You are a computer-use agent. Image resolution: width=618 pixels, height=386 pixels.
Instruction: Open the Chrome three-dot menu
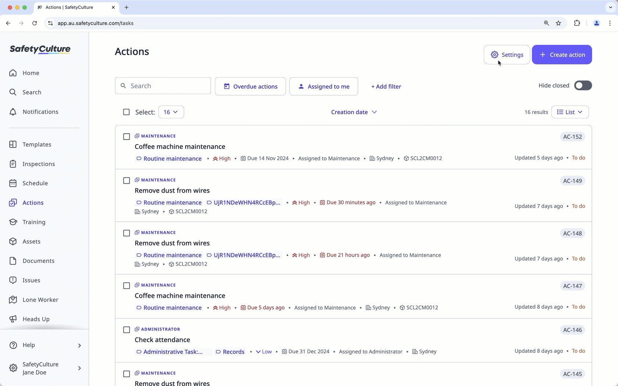(610, 23)
